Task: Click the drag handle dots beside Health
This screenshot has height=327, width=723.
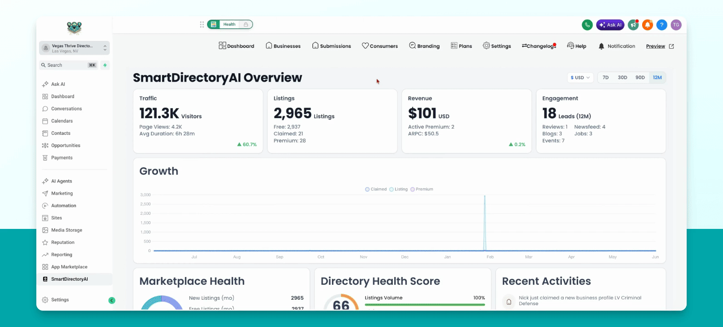Action: point(202,25)
